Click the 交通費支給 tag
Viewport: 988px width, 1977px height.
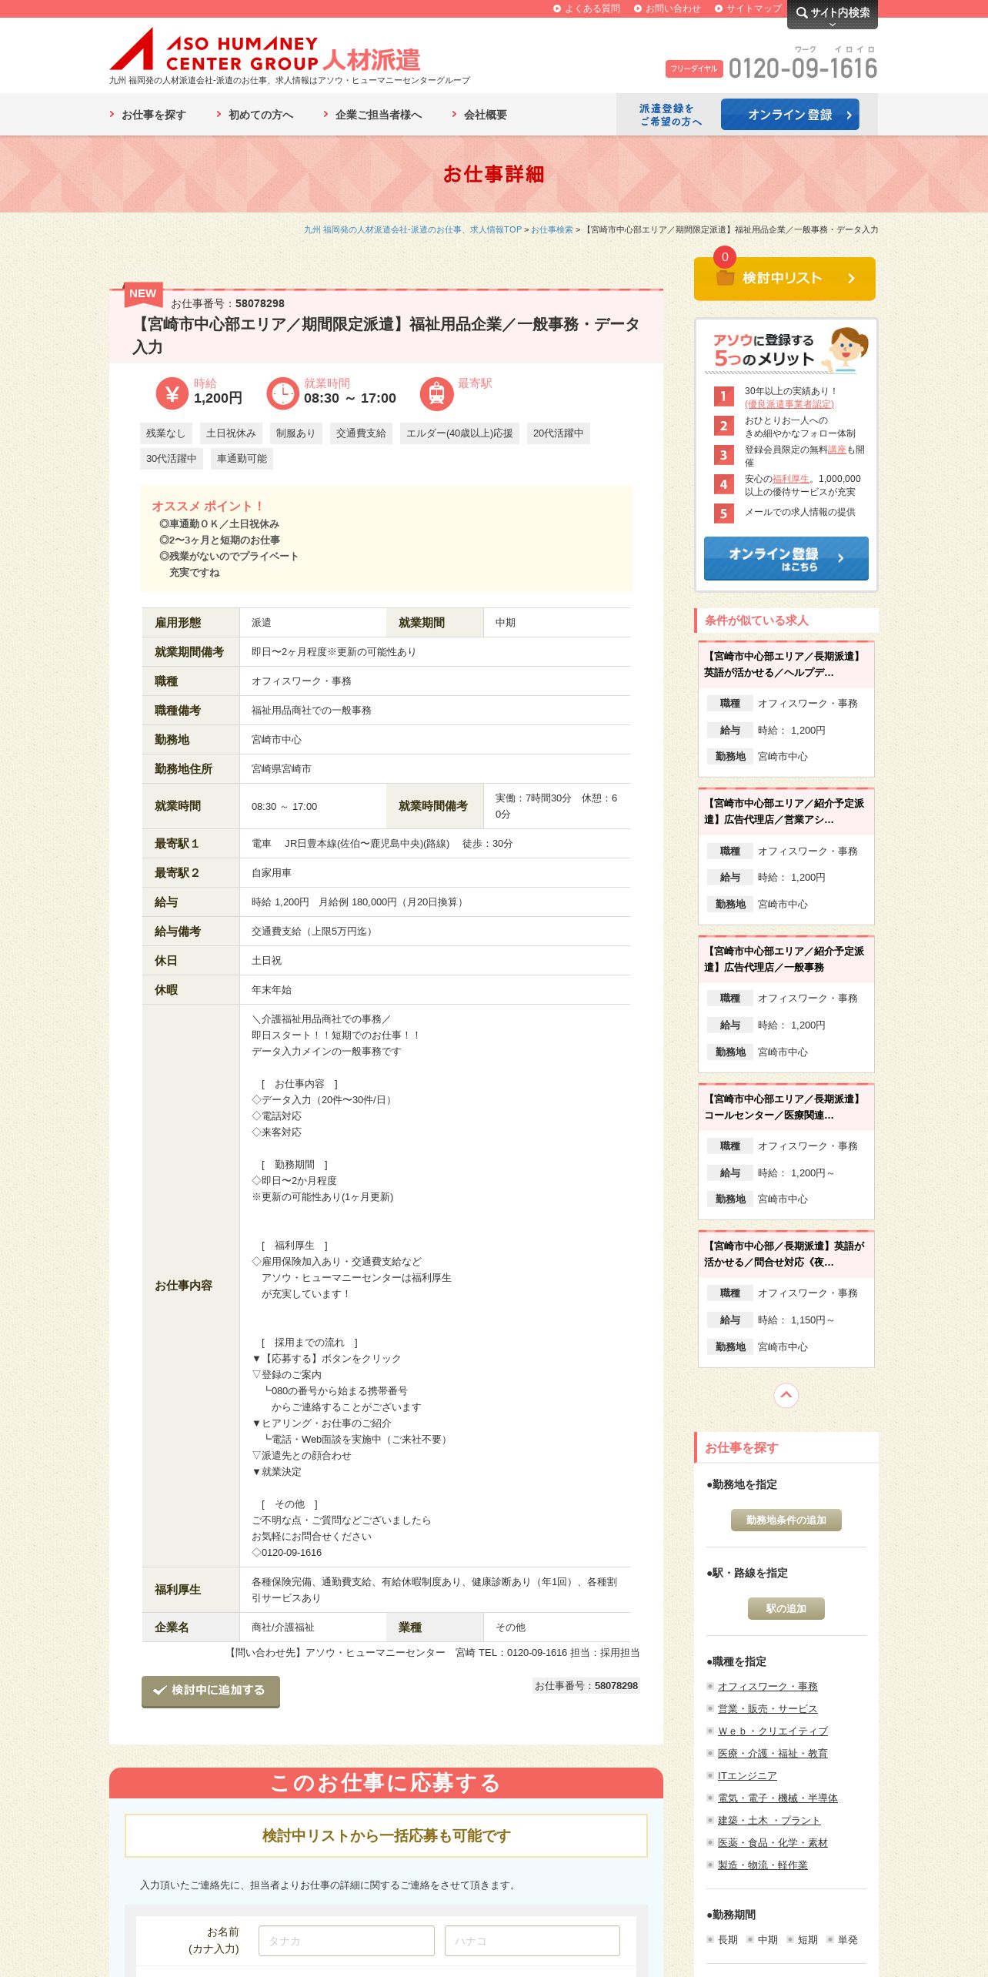[361, 433]
